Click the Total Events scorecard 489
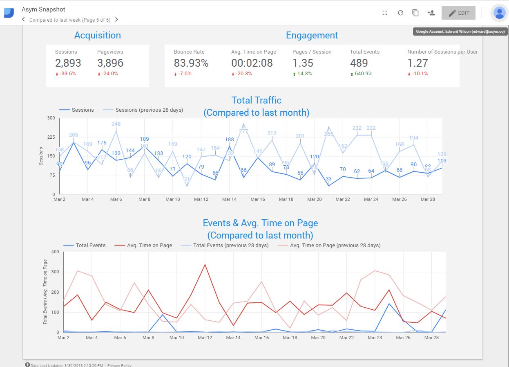The width and height of the screenshot is (509, 367). (359, 63)
